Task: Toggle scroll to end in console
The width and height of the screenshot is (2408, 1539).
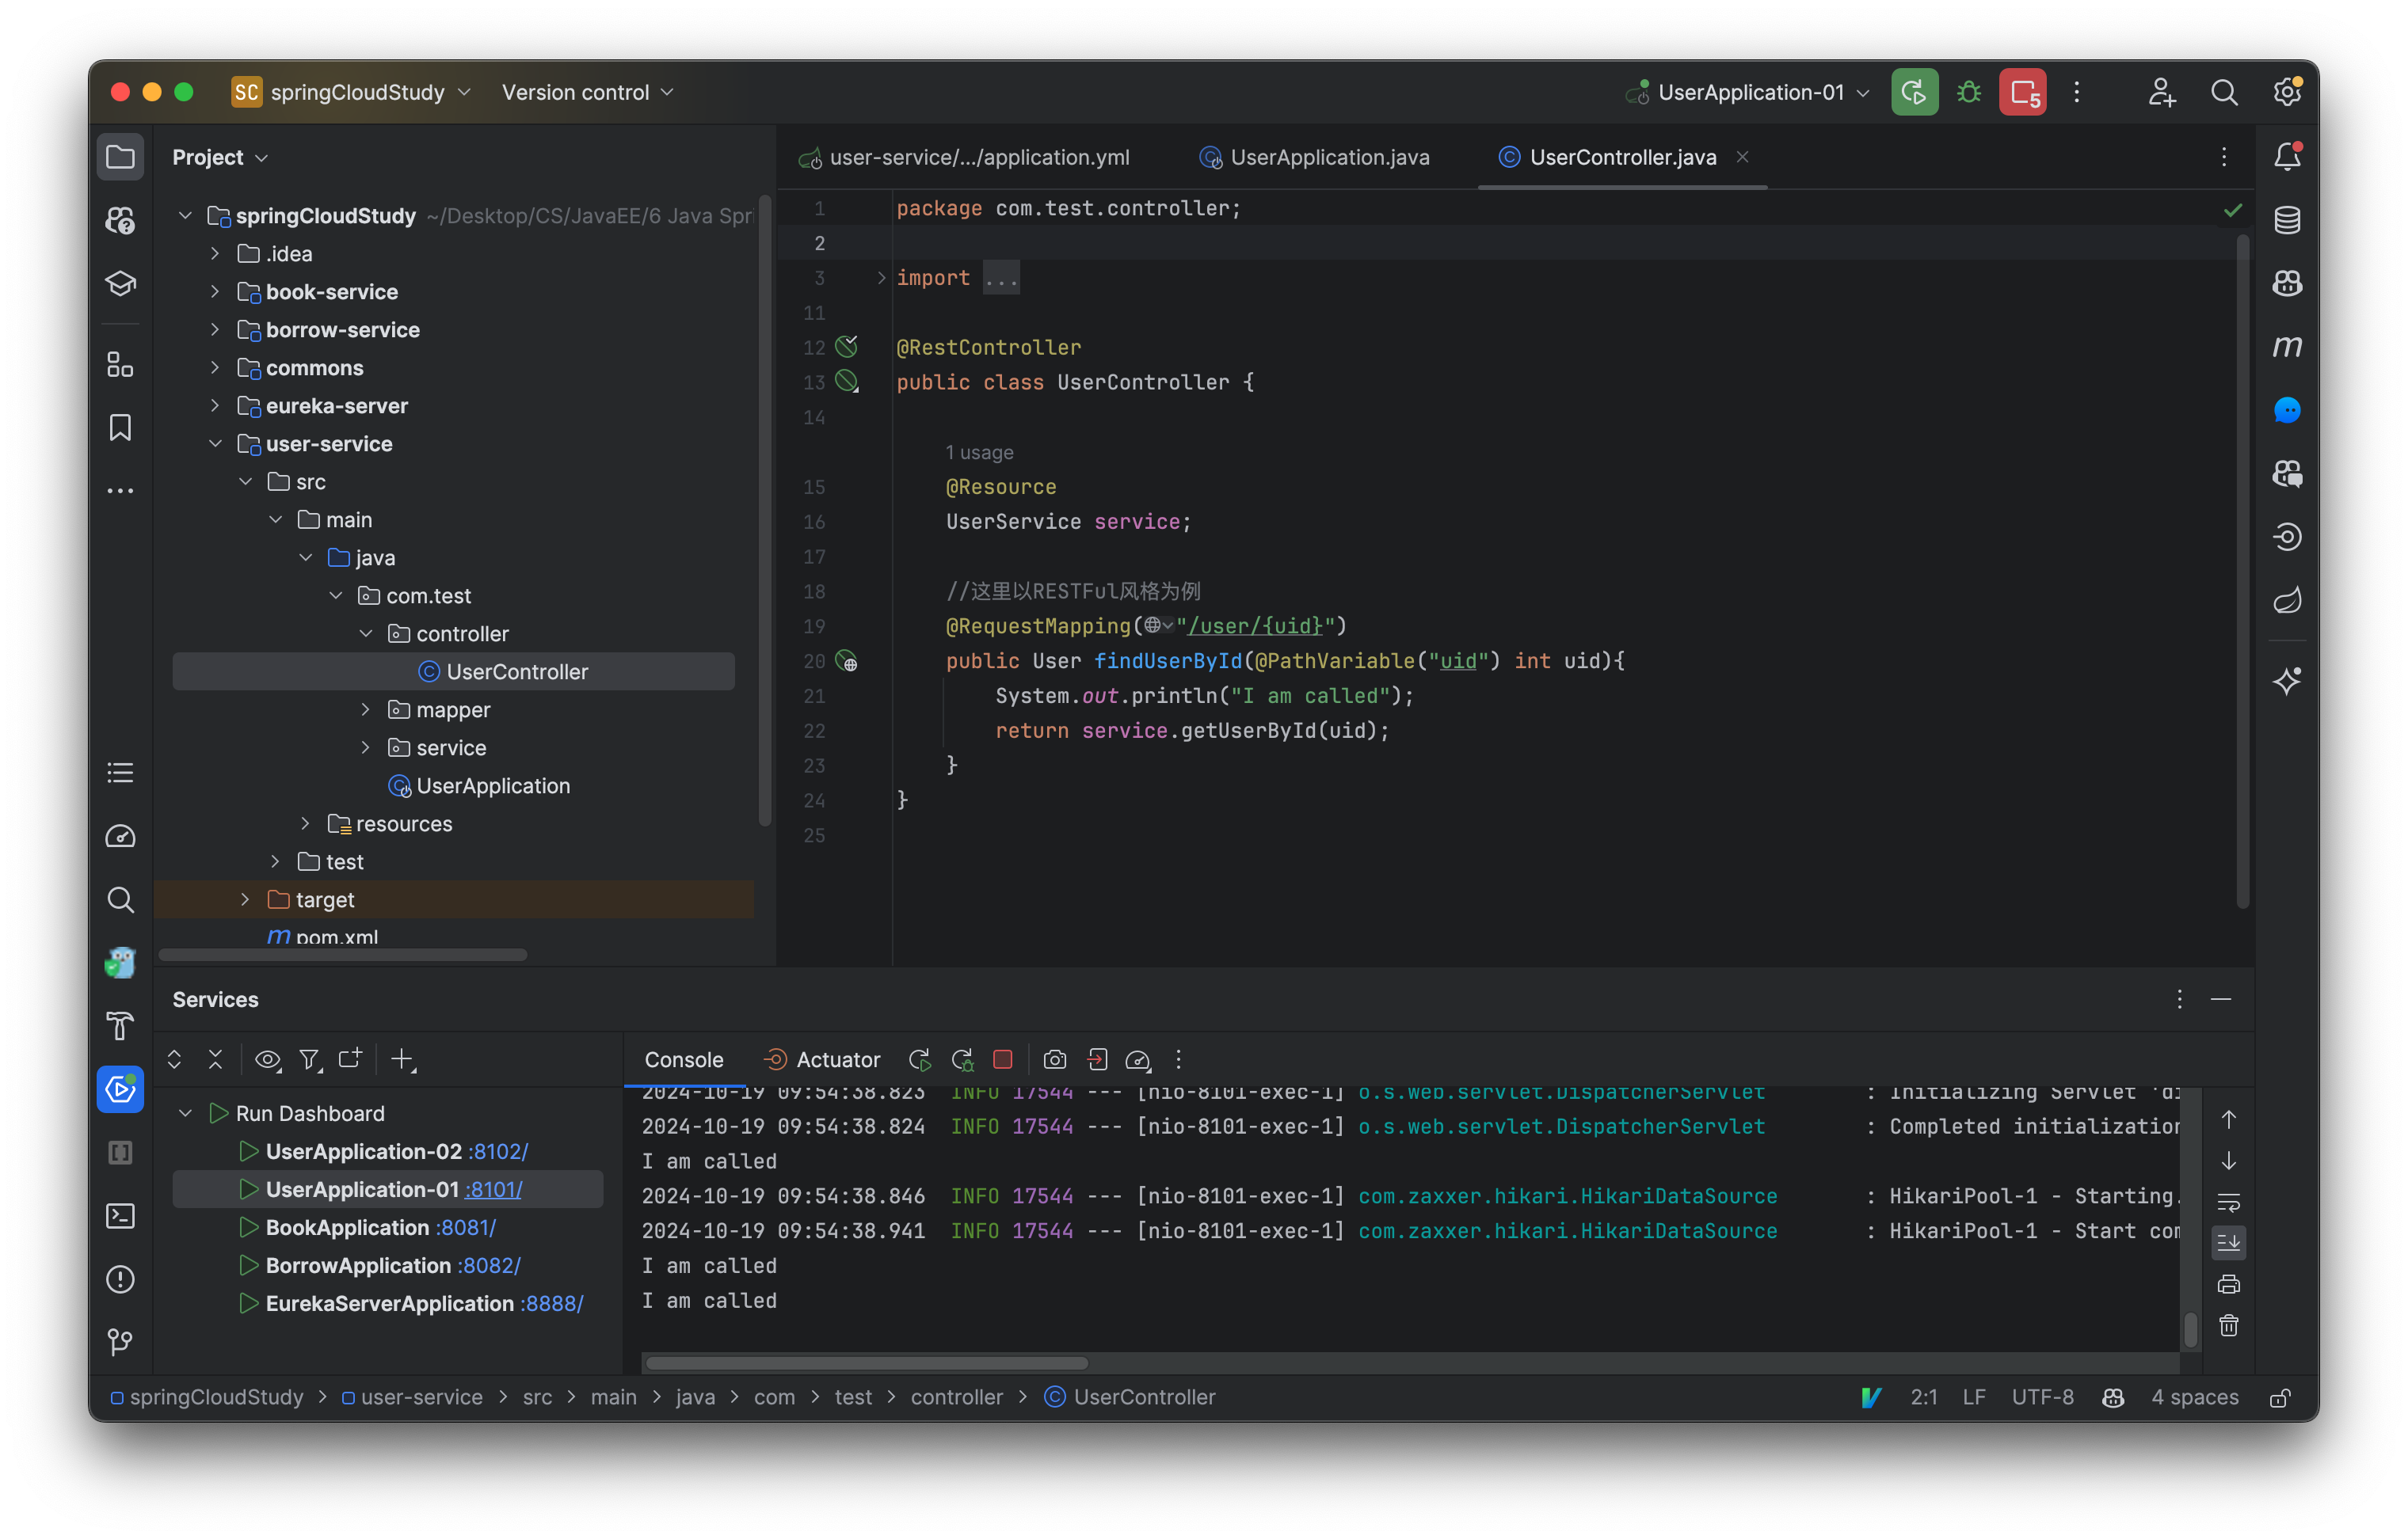Action: [x=2228, y=1243]
